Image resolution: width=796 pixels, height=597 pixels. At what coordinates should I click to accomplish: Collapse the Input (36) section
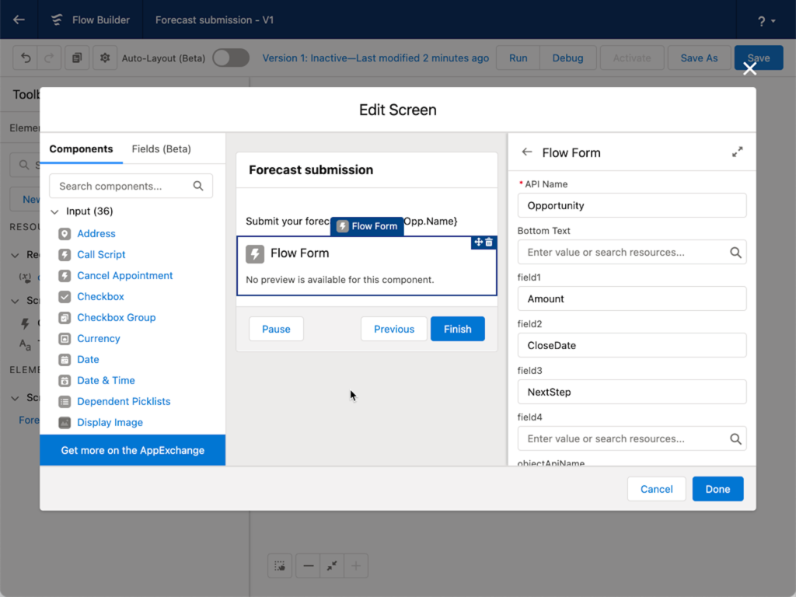(x=54, y=211)
